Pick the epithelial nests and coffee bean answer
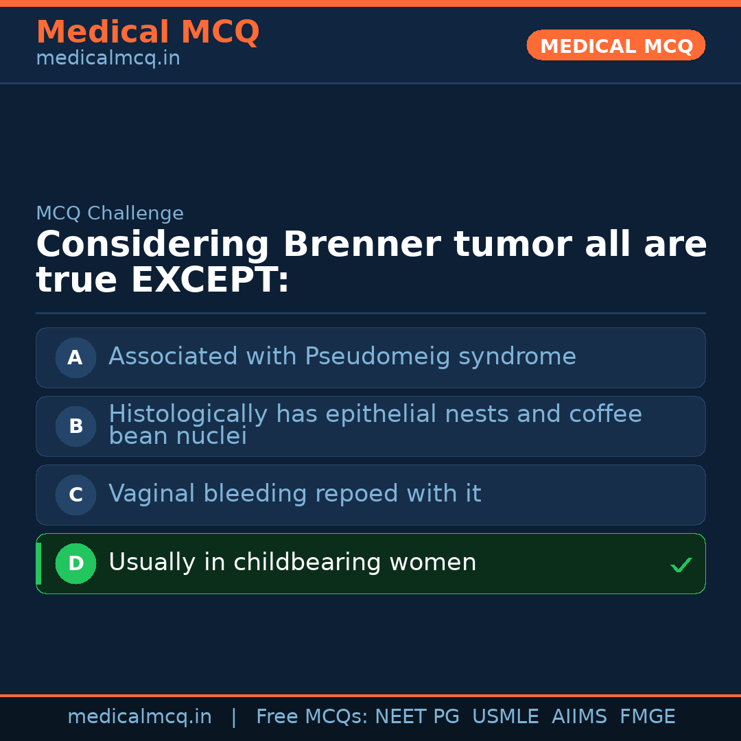741x741 pixels. 375,425
